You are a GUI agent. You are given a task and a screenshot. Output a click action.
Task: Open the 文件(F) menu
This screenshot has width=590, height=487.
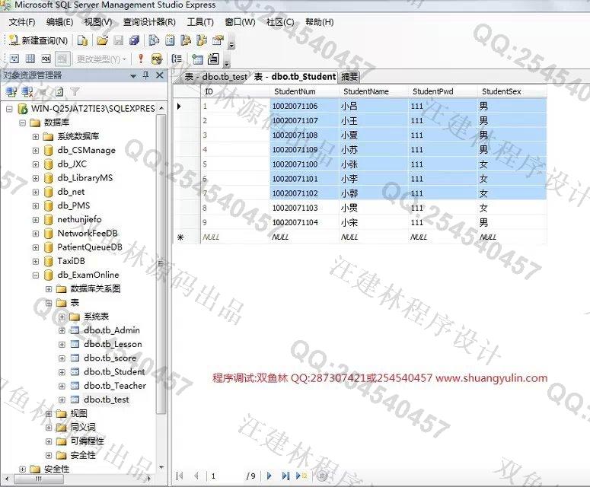(22, 22)
